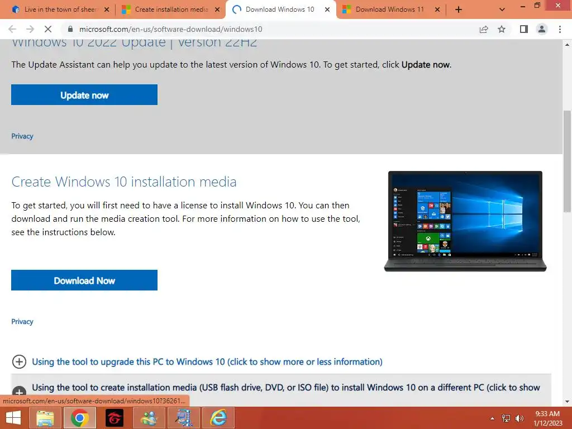Click the Download Now button
572x429 pixels.
(84, 280)
